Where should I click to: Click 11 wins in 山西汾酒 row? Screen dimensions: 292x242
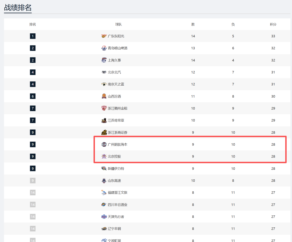[193, 96]
